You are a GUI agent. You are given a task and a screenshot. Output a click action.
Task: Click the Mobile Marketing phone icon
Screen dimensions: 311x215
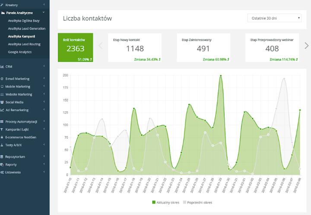[x=2, y=87]
